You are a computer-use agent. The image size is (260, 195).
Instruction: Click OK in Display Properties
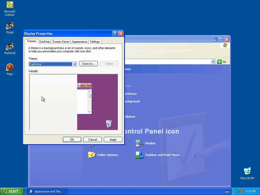click(x=72, y=140)
